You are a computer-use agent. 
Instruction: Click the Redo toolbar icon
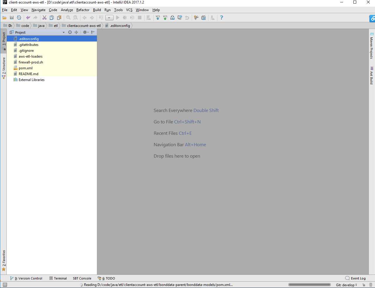(35, 18)
